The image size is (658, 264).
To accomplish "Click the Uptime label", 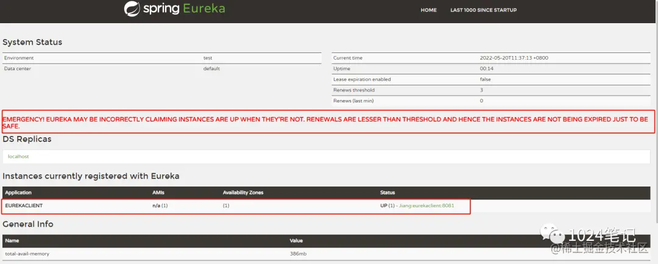I will tap(342, 68).
